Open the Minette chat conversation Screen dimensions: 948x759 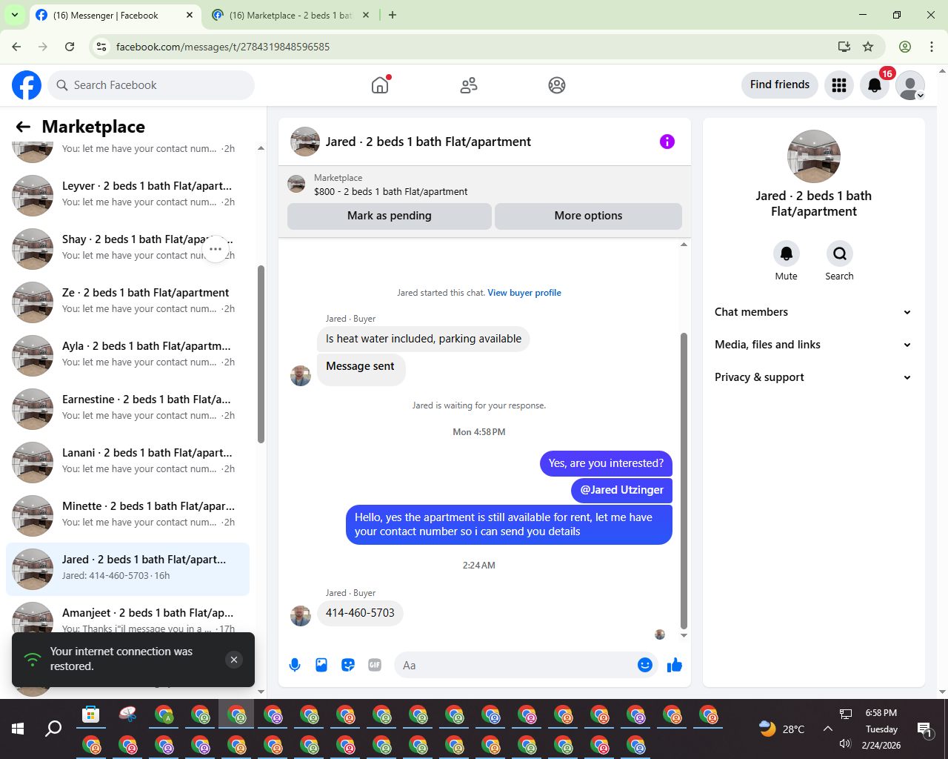pyautogui.click(x=127, y=516)
